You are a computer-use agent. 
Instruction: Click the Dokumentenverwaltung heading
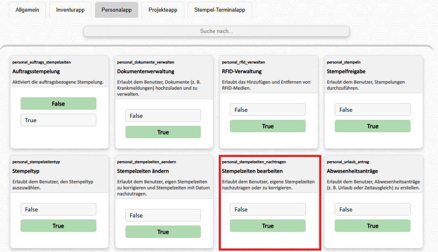[x=146, y=71]
